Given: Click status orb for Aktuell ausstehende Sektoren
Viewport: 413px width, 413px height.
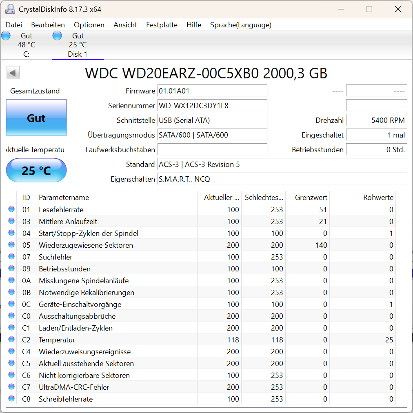Looking at the screenshot, I should [11, 363].
